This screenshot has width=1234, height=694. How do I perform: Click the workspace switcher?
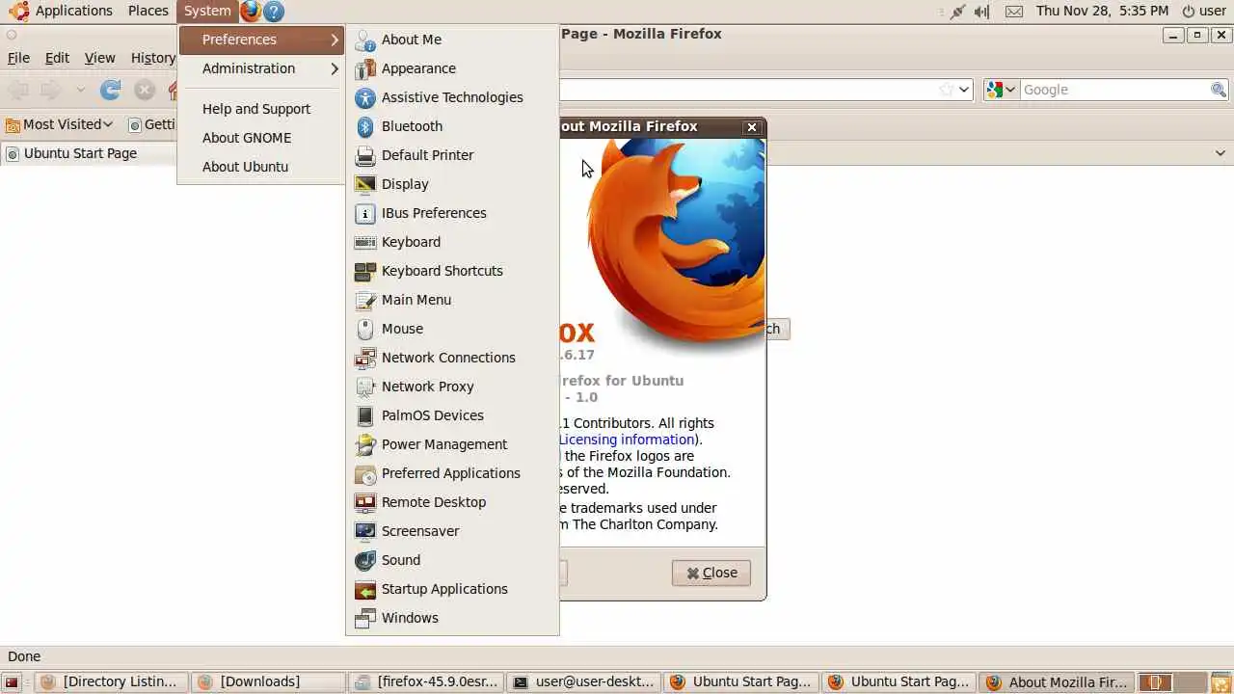(1172, 681)
